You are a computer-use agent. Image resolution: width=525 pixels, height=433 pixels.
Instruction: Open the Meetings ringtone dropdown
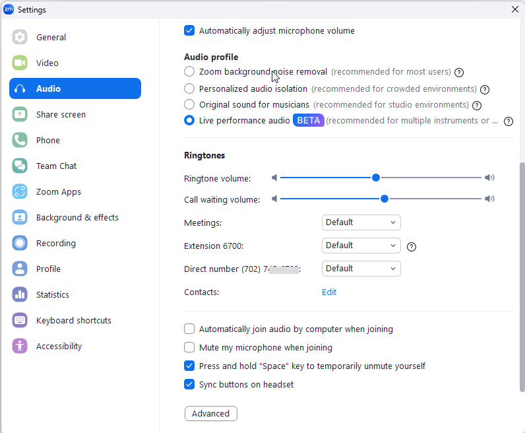pyautogui.click(x=361, y=222)
